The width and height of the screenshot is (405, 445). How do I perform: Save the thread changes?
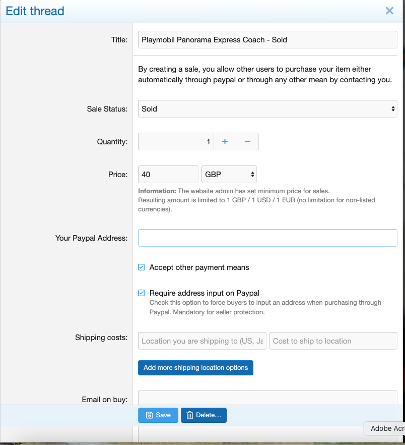158,415
